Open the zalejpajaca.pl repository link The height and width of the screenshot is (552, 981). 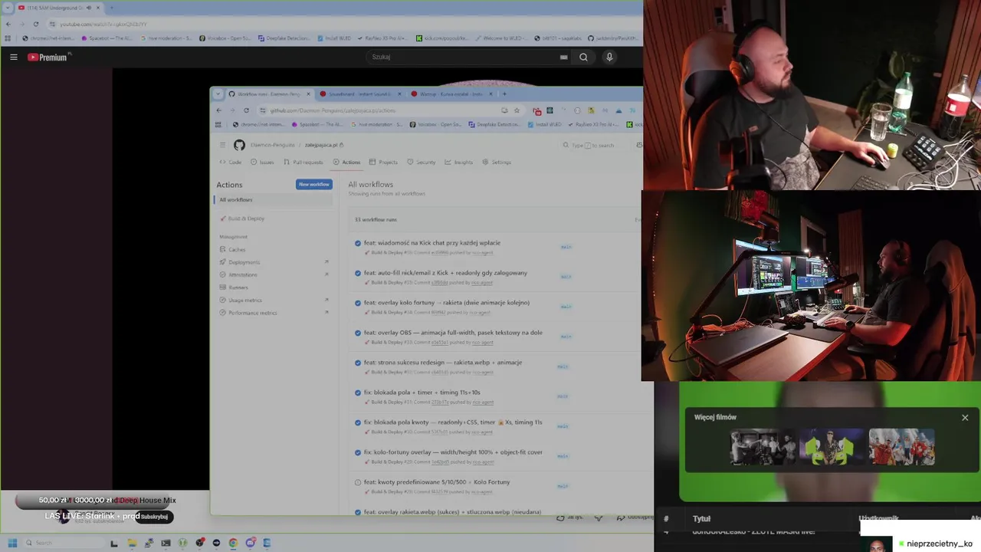tap(321, 145)
